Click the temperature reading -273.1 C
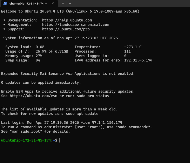Image resolution: width=190 pixels, height=163 pixels. point(133,47)
